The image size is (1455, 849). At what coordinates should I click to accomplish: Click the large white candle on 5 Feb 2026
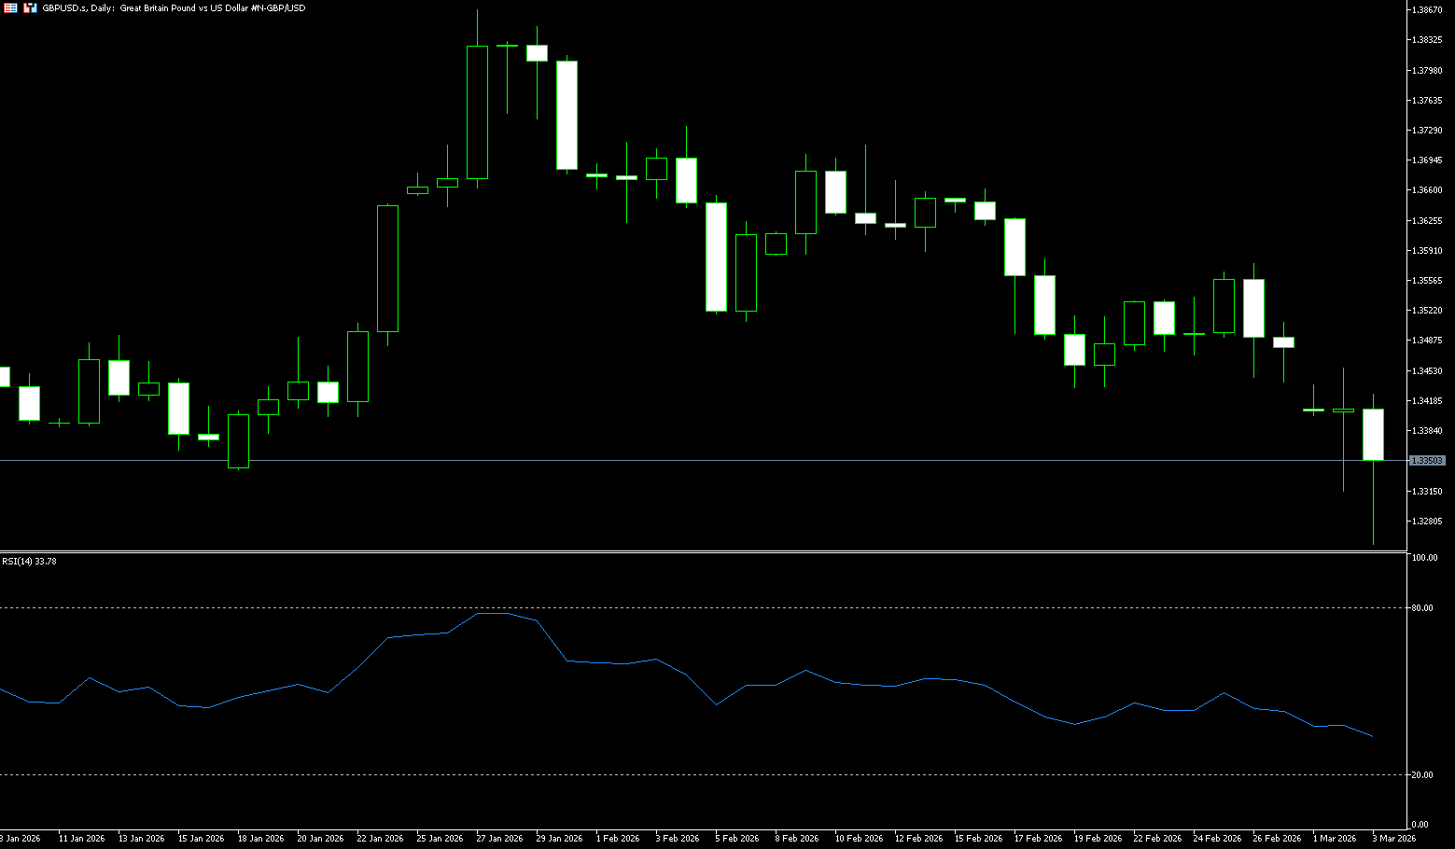point(716,257)
